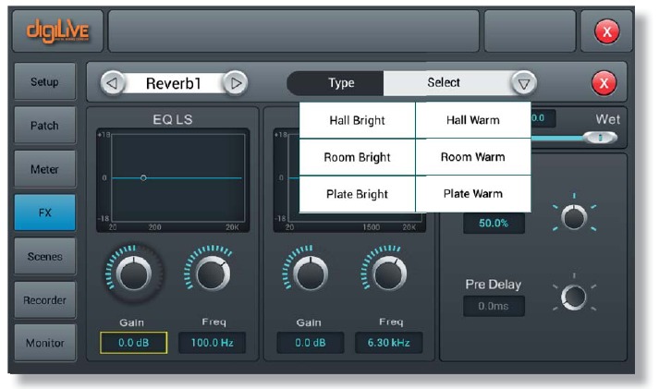Click the EQ LS Gain knob
659x389 pixels.
[x=134, y=274]
